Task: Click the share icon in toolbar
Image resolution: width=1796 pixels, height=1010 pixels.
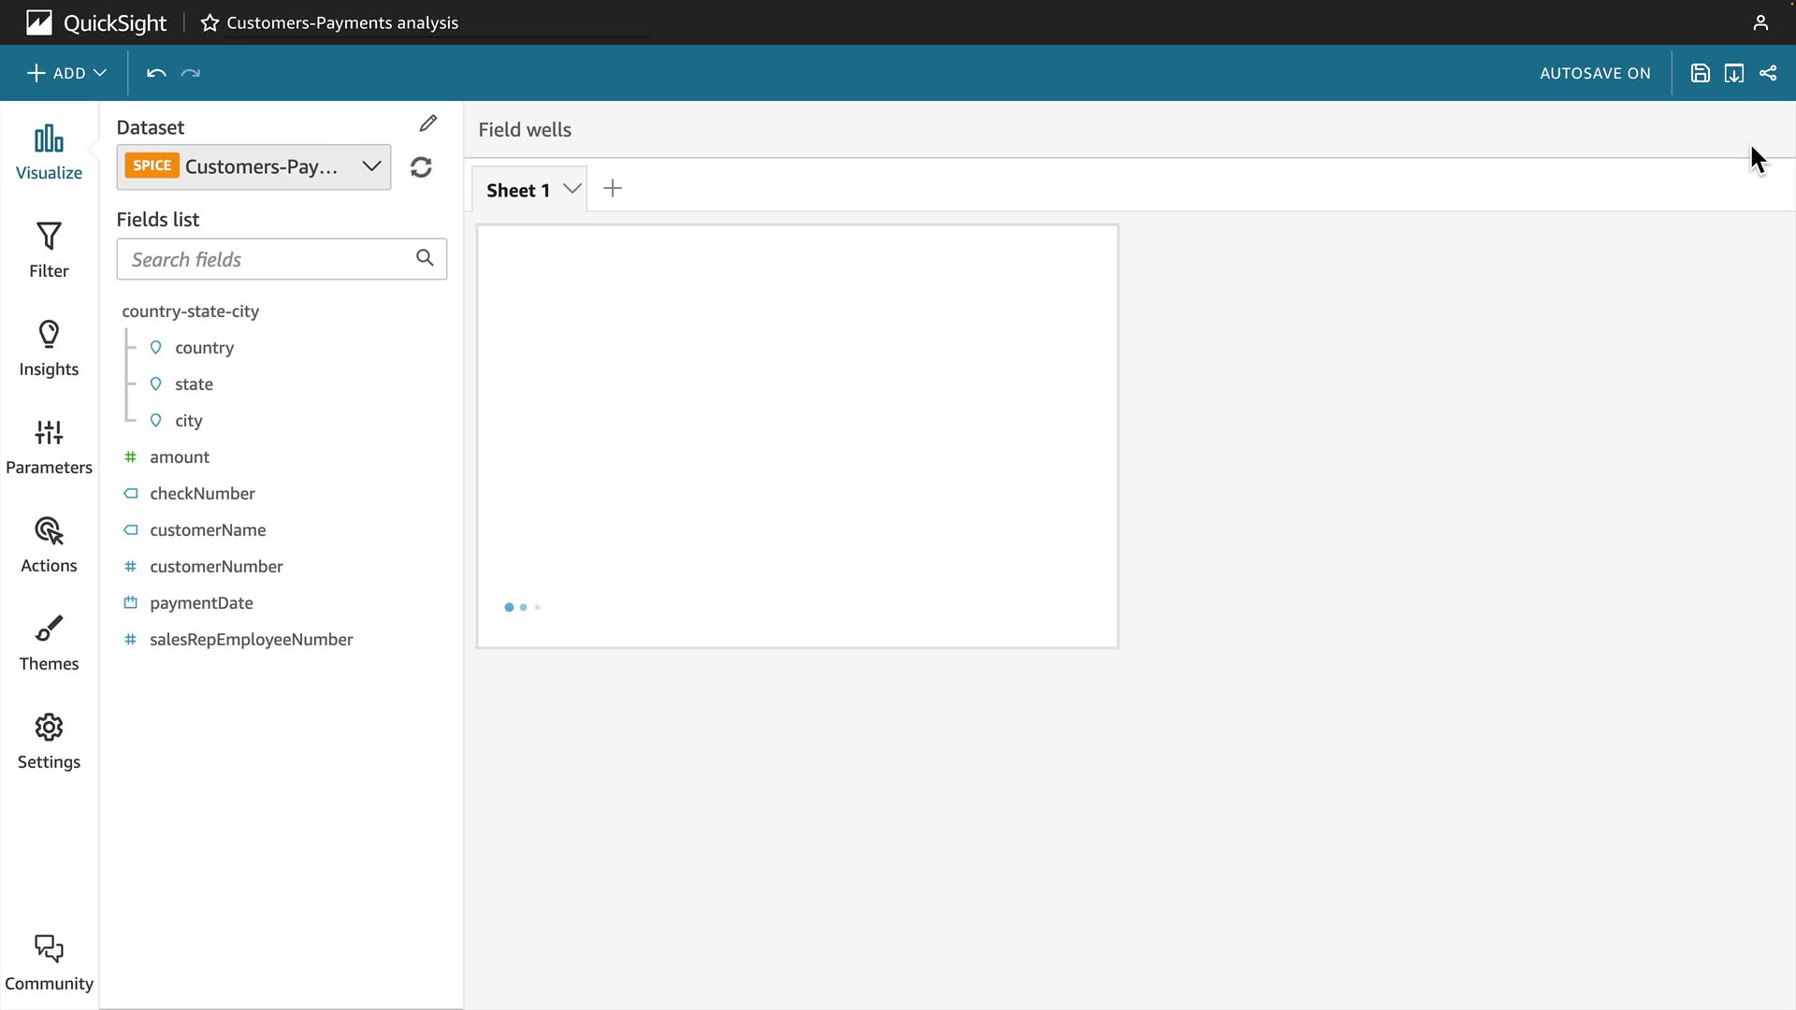Action: [x=1768, y=73]
